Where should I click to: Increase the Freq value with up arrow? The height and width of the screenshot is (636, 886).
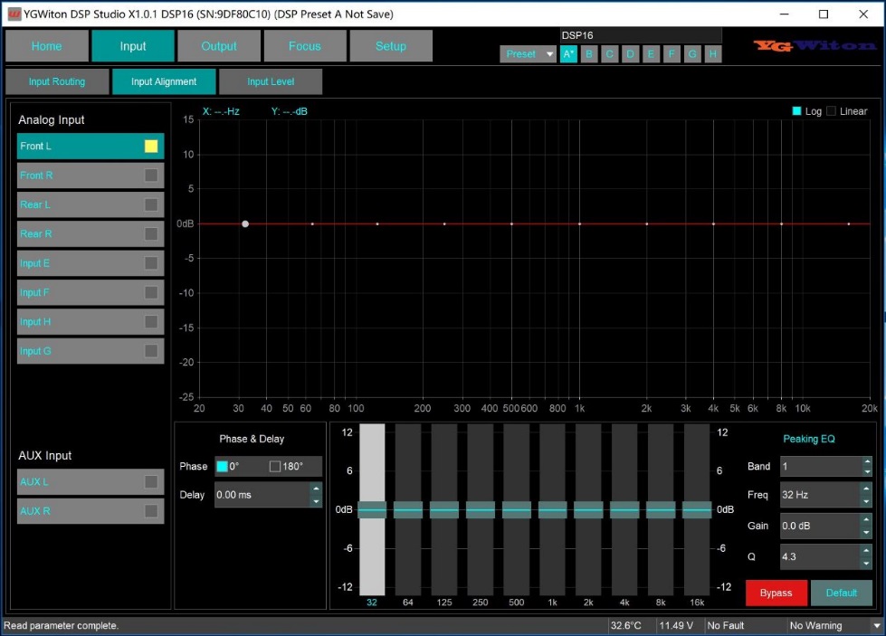pos(867,489)
